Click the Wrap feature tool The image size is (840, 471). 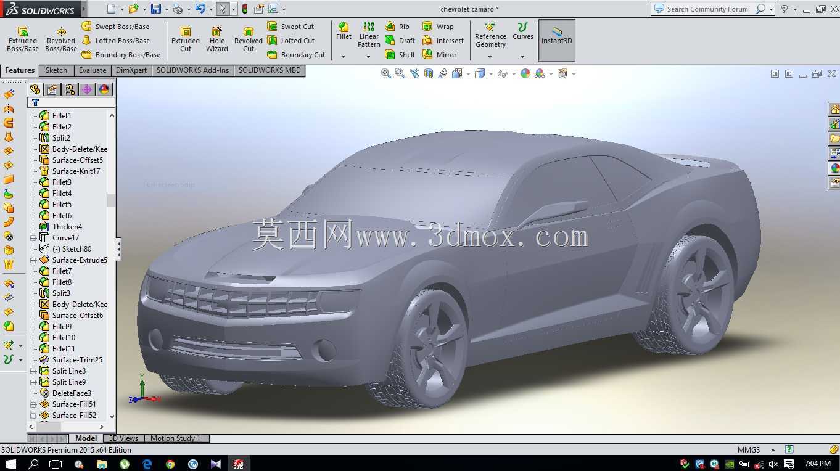point(439,27)
